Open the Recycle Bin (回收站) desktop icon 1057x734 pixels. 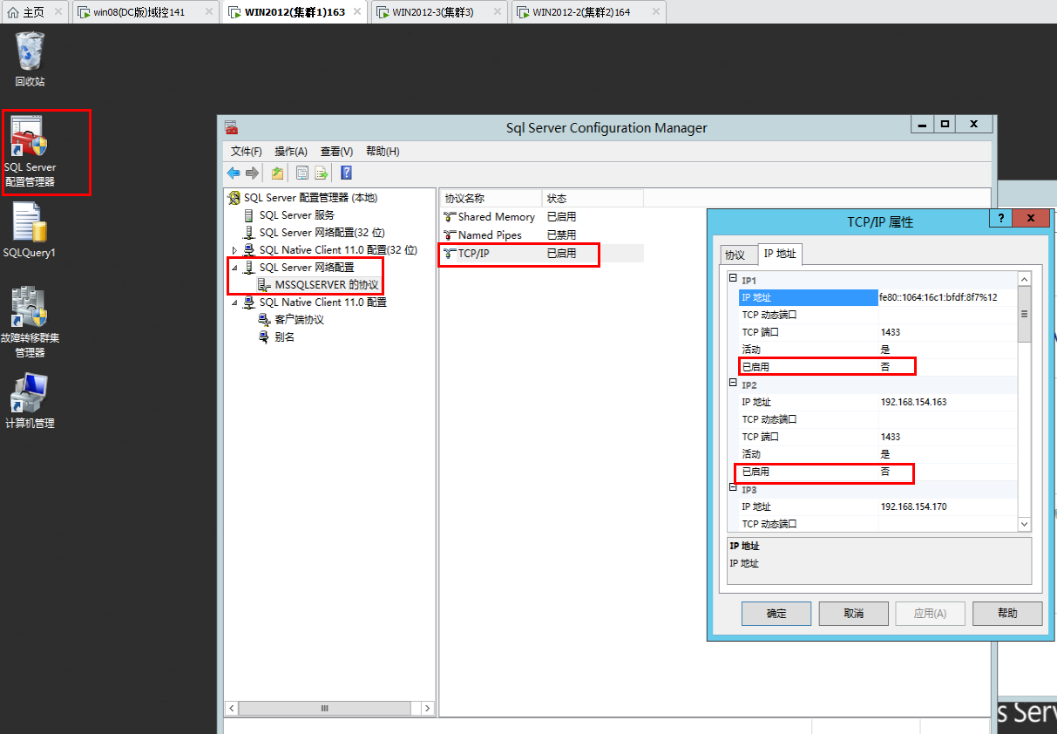(30, 59)
